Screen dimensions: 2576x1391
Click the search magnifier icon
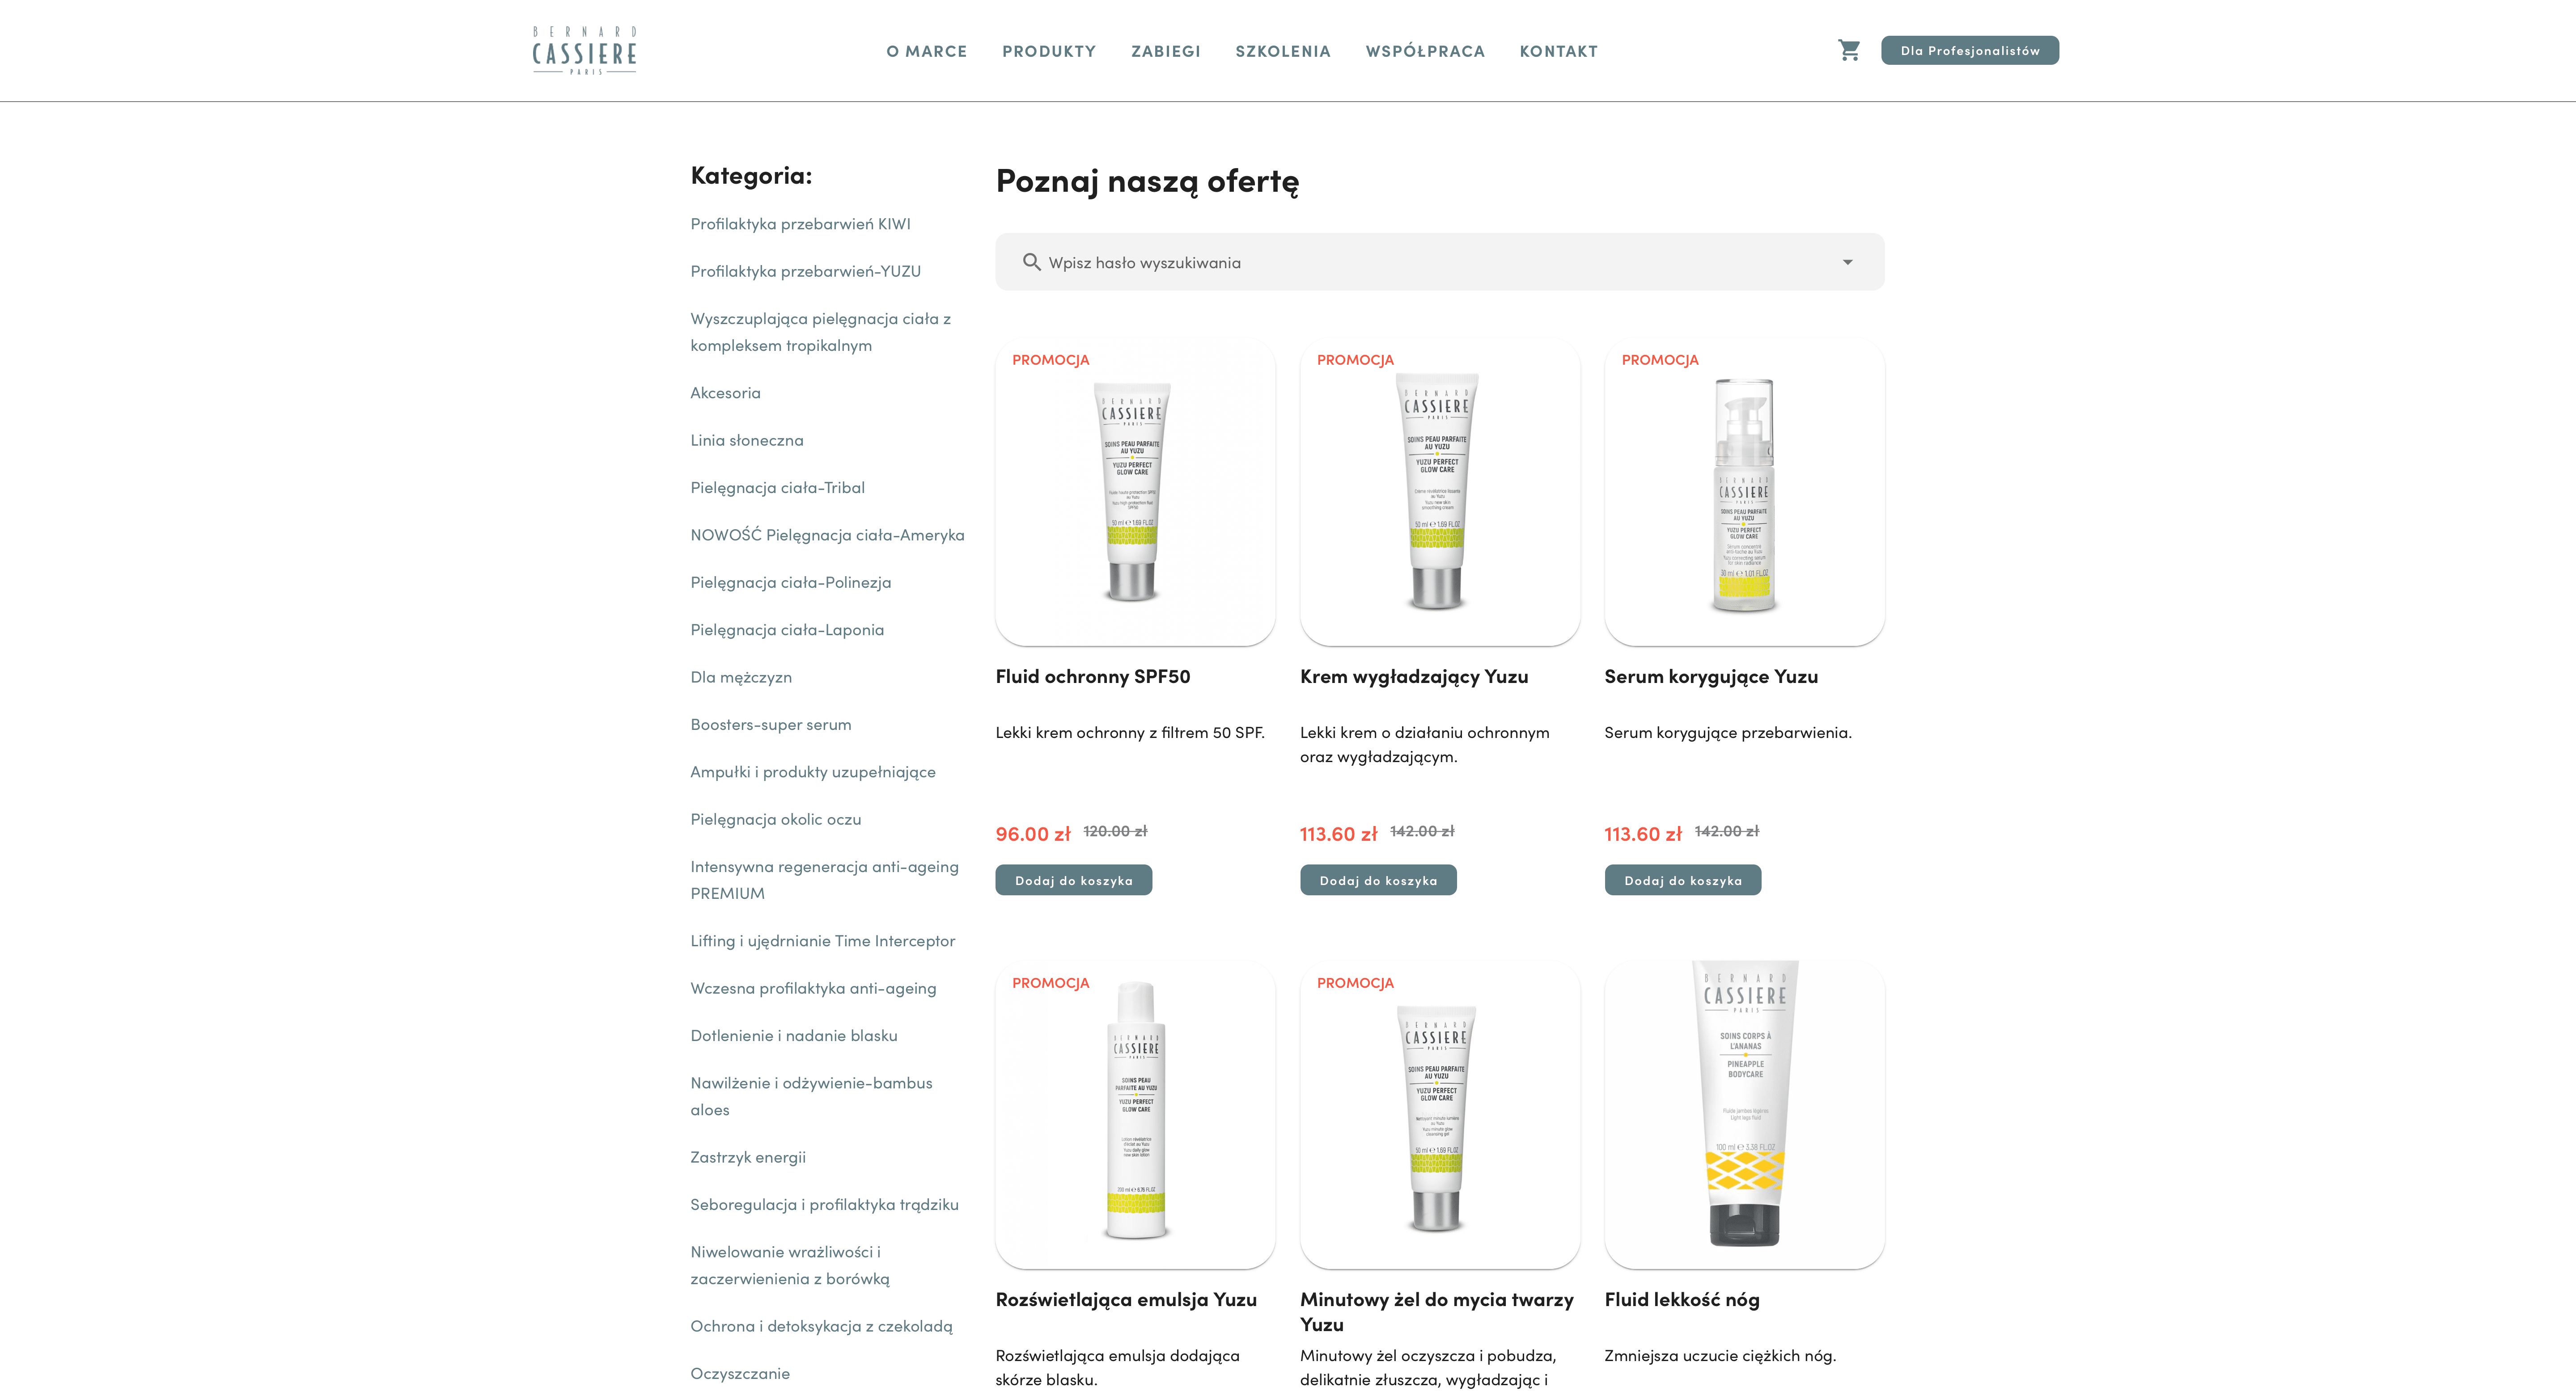[x=1031, y=262]
